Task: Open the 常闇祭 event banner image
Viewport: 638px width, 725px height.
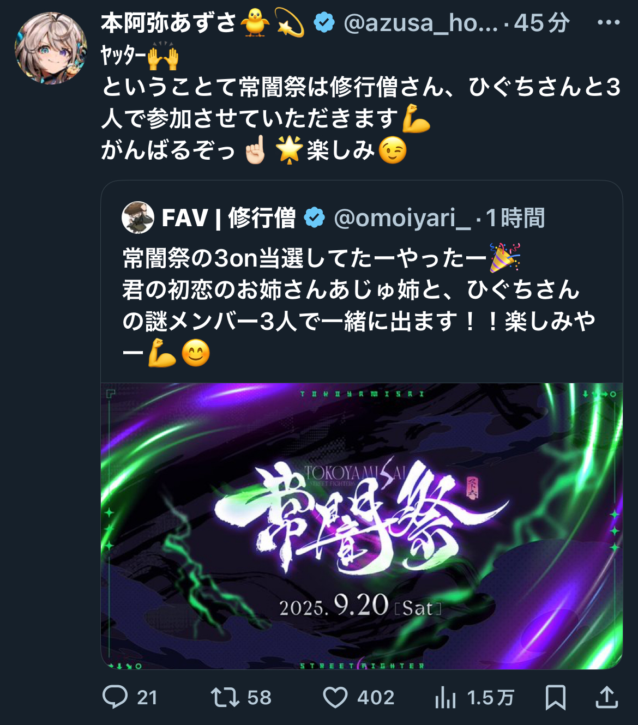Action: (x=362, y=526)
